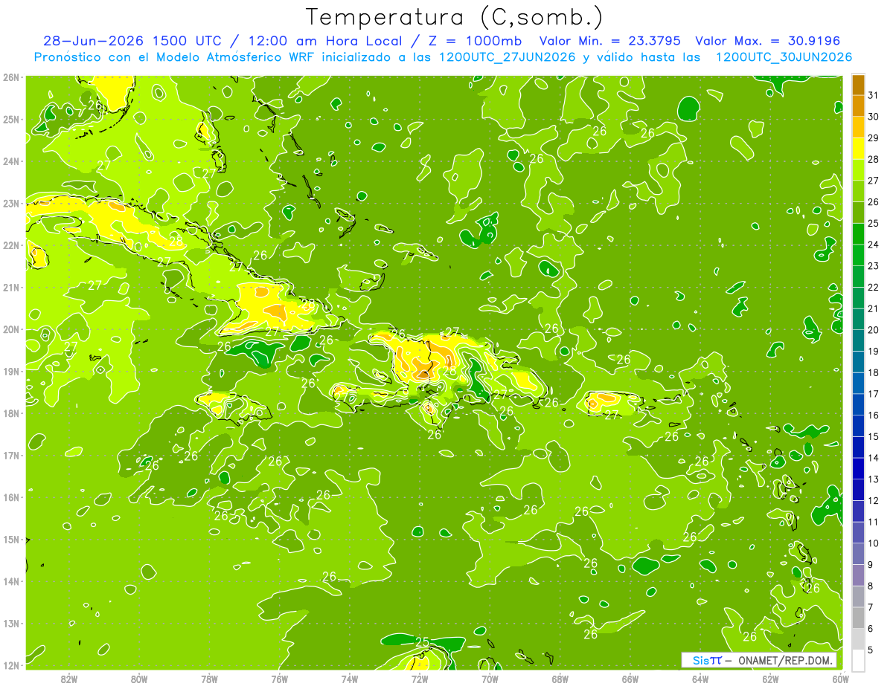Click the valid-until time "1200UTC_30JUN2026"
This screenshot has width=893, height=689.
[x=784, y=57]
